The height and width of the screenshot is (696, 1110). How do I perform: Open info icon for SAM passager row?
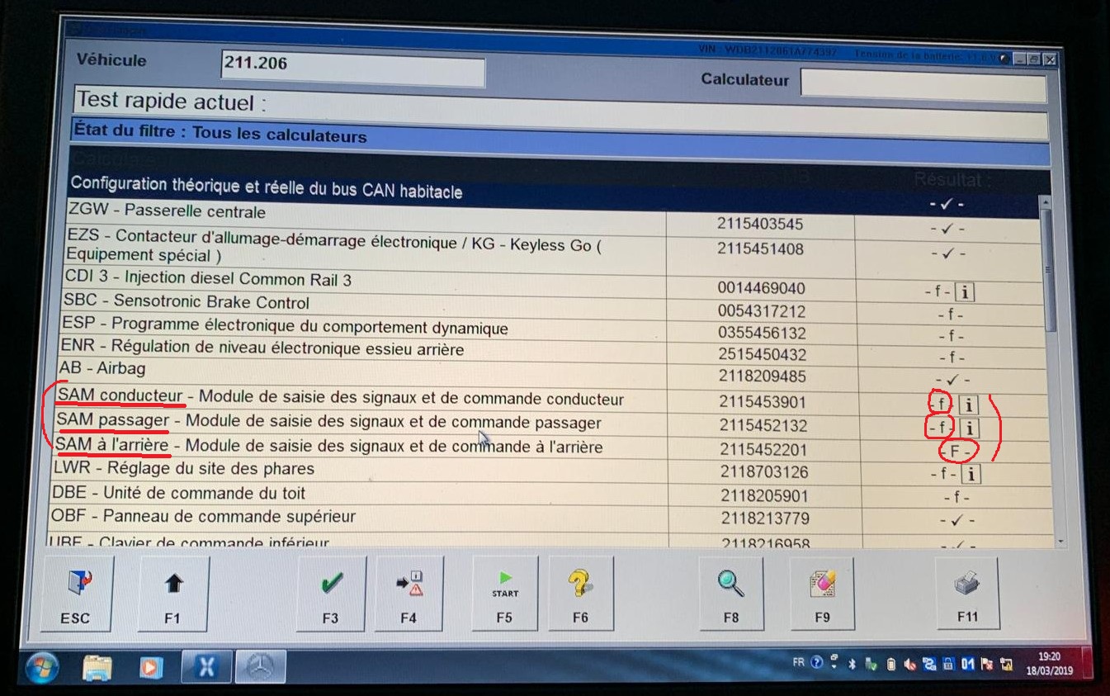(969, 428)
